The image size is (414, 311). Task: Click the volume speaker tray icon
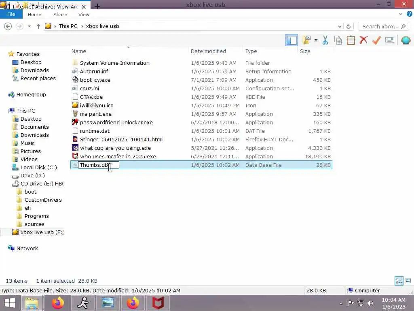[x=370, y=303]
